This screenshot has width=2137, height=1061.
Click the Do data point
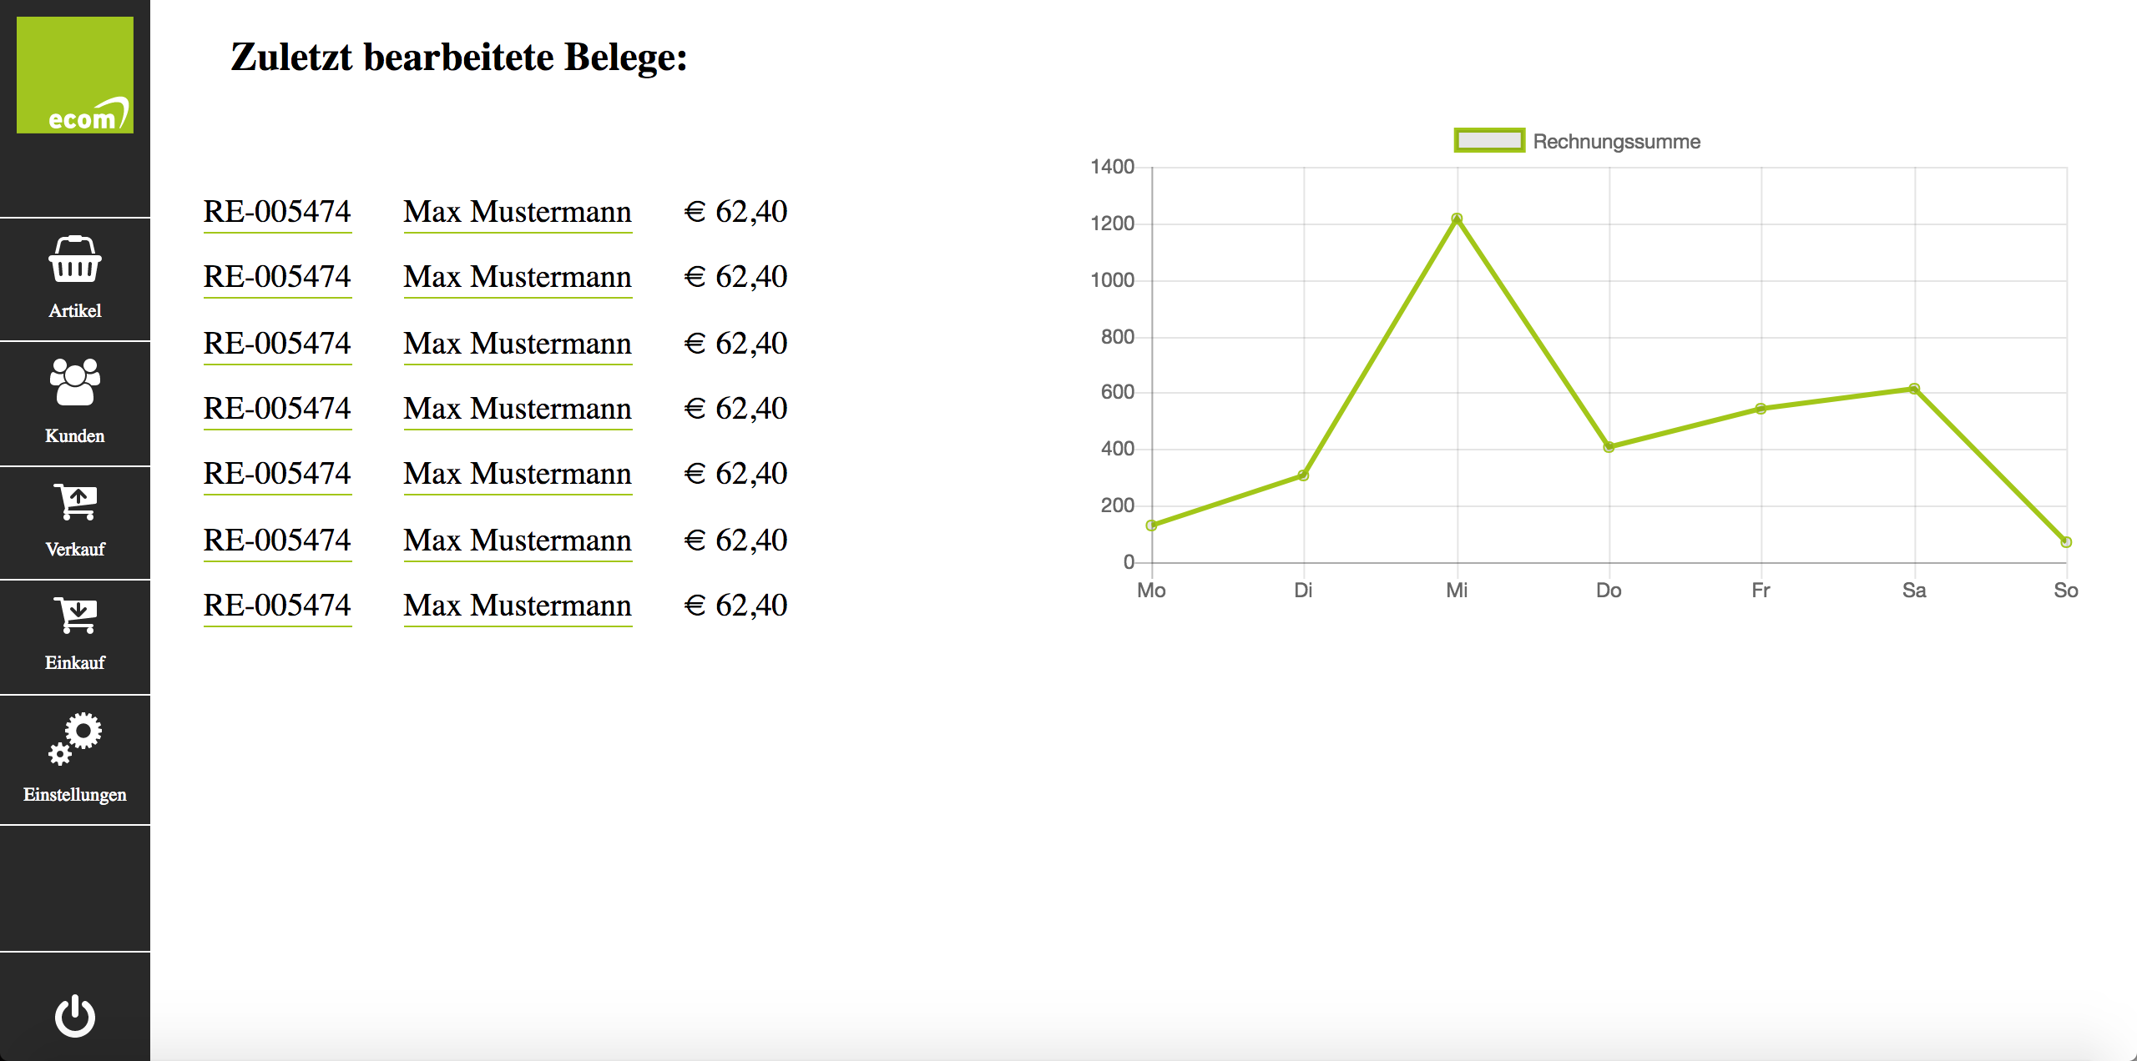pyautogui.click(x=1609, y=447)
